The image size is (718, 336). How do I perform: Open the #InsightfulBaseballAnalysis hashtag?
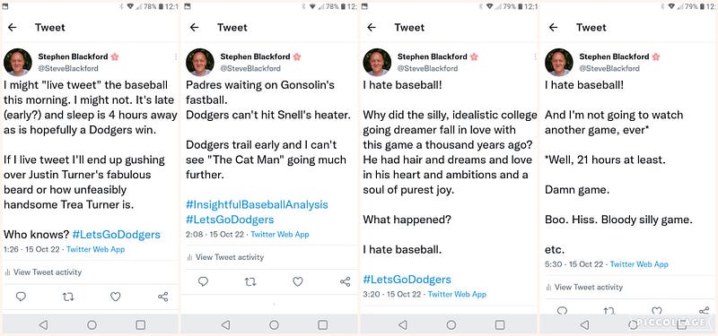[257, 204]
